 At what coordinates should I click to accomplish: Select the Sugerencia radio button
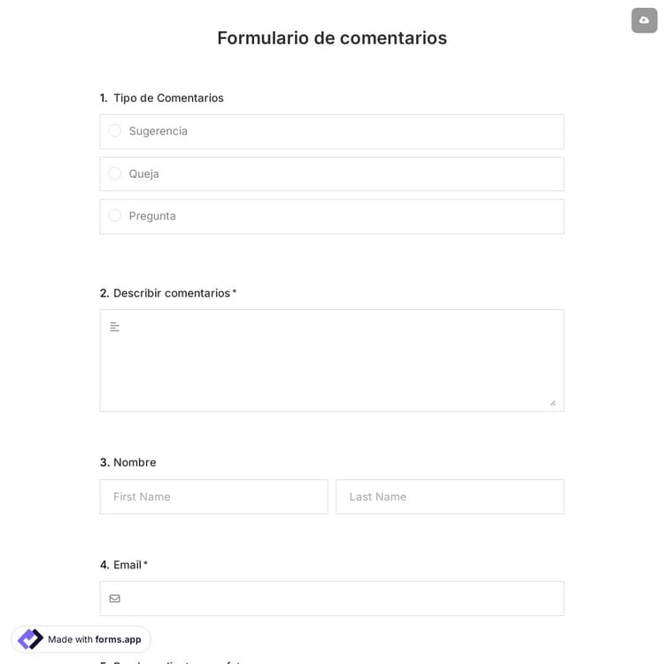pos(115,131)
